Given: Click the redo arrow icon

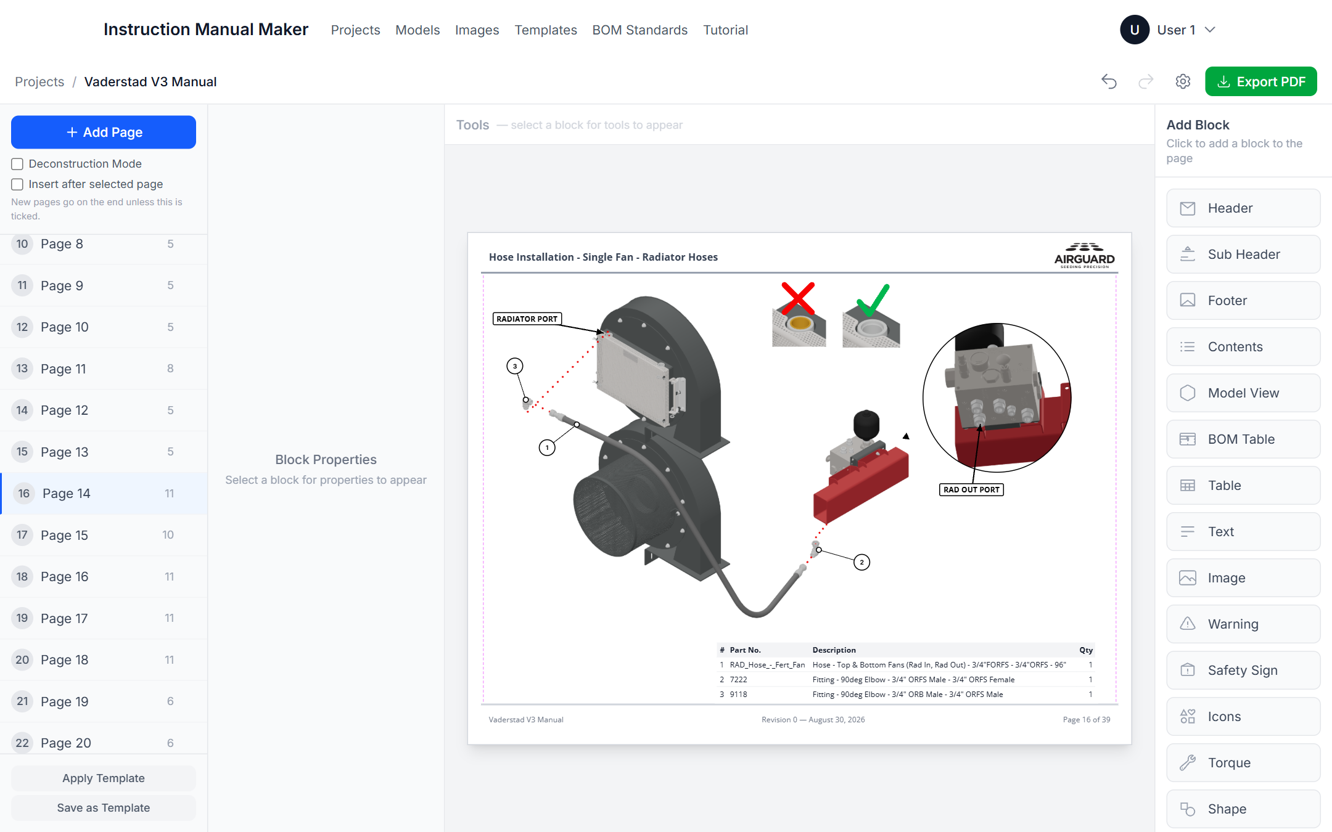Looking at the screenshot, I should (x=1146, y=81).
